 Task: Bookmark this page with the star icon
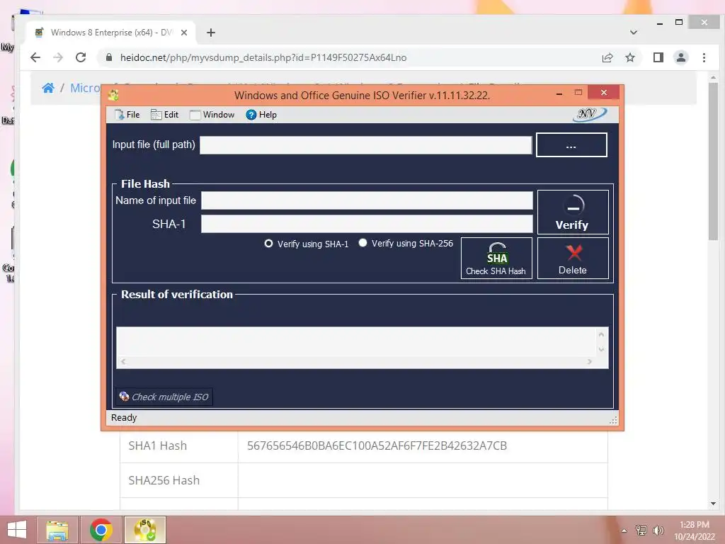[629, 57]
